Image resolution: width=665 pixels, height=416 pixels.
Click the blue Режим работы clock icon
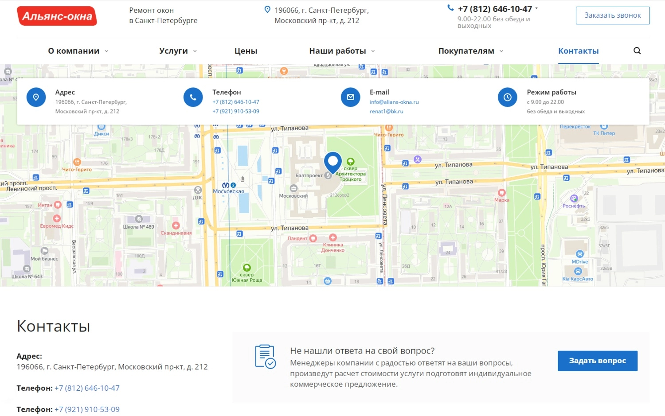(508, 97)
